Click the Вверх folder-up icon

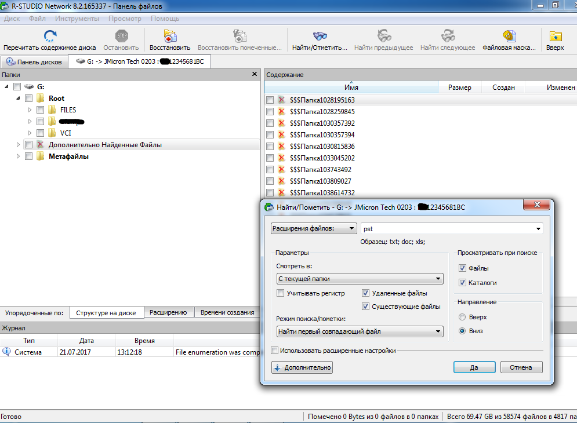[x=556, y=36]
